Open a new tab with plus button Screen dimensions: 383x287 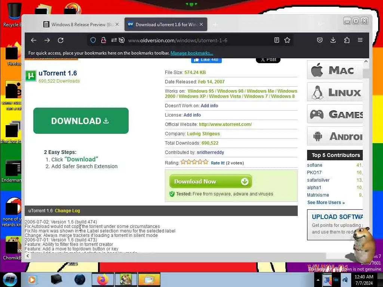[215, 25]
